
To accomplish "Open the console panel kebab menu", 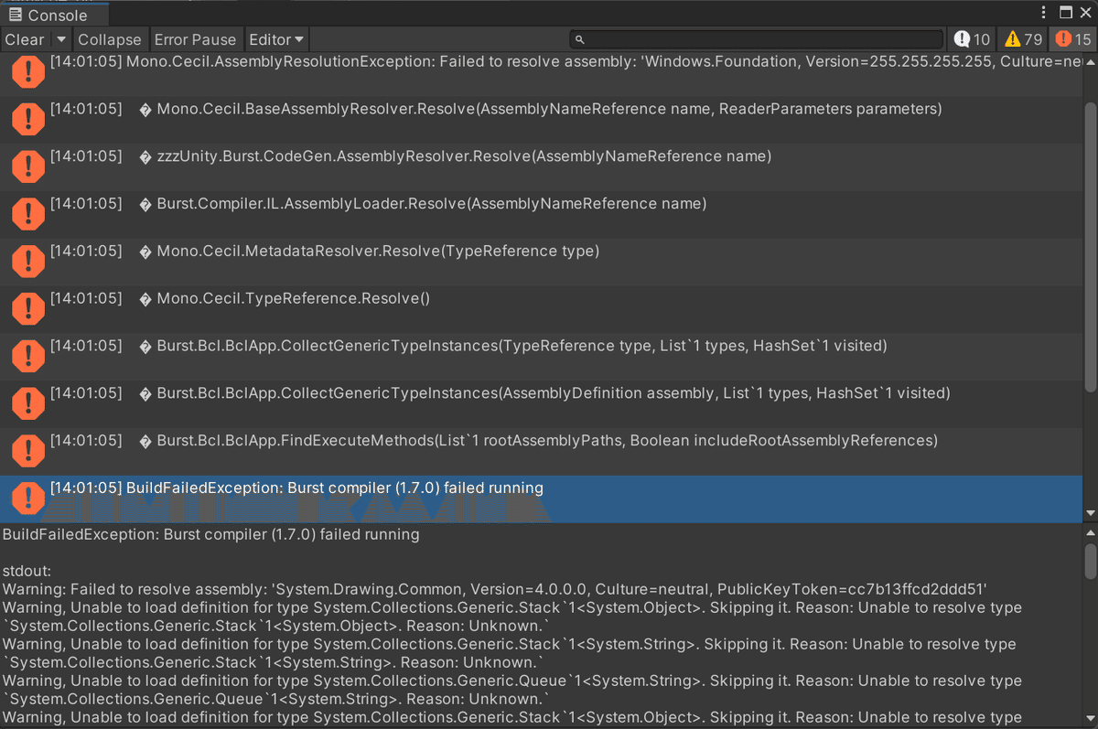I will (x=1044, y=13).
